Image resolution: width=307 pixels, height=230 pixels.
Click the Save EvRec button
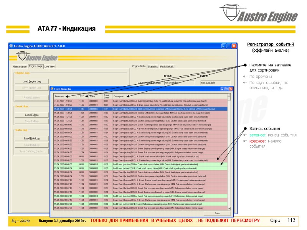[x=31, y=121]
